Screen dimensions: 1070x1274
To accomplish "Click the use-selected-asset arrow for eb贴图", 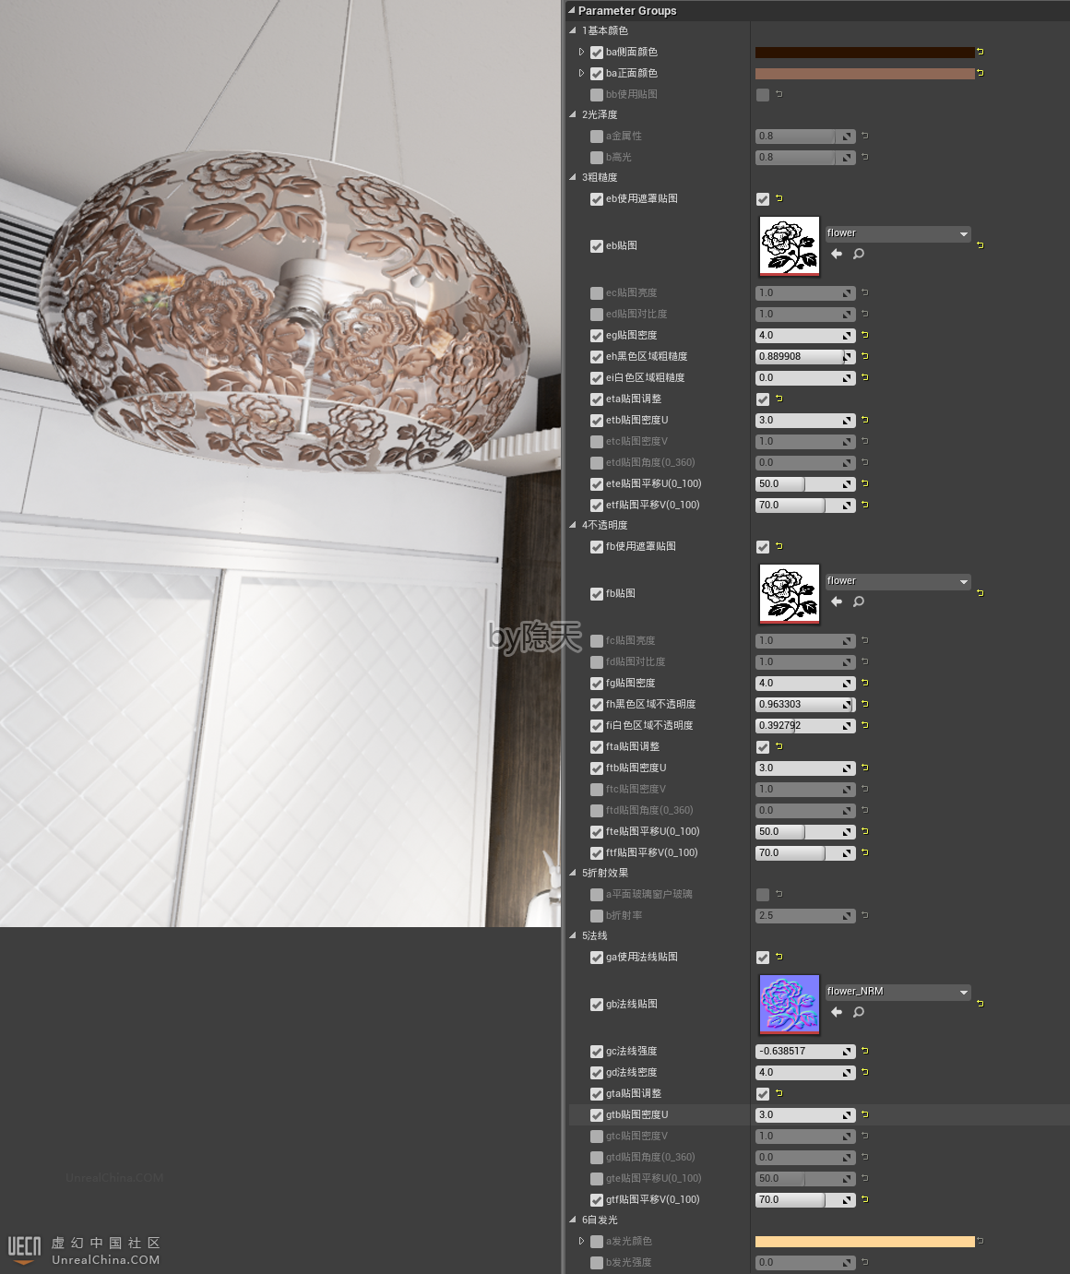I will tap(837, 254).
